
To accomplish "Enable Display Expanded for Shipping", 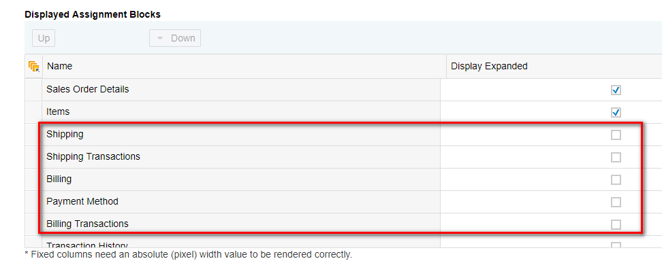I will point(616,135).
